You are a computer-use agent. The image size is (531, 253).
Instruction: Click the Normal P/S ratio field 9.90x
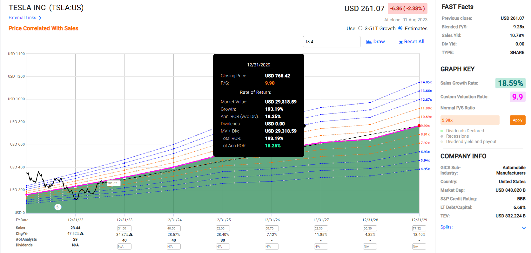coord(470,120)
